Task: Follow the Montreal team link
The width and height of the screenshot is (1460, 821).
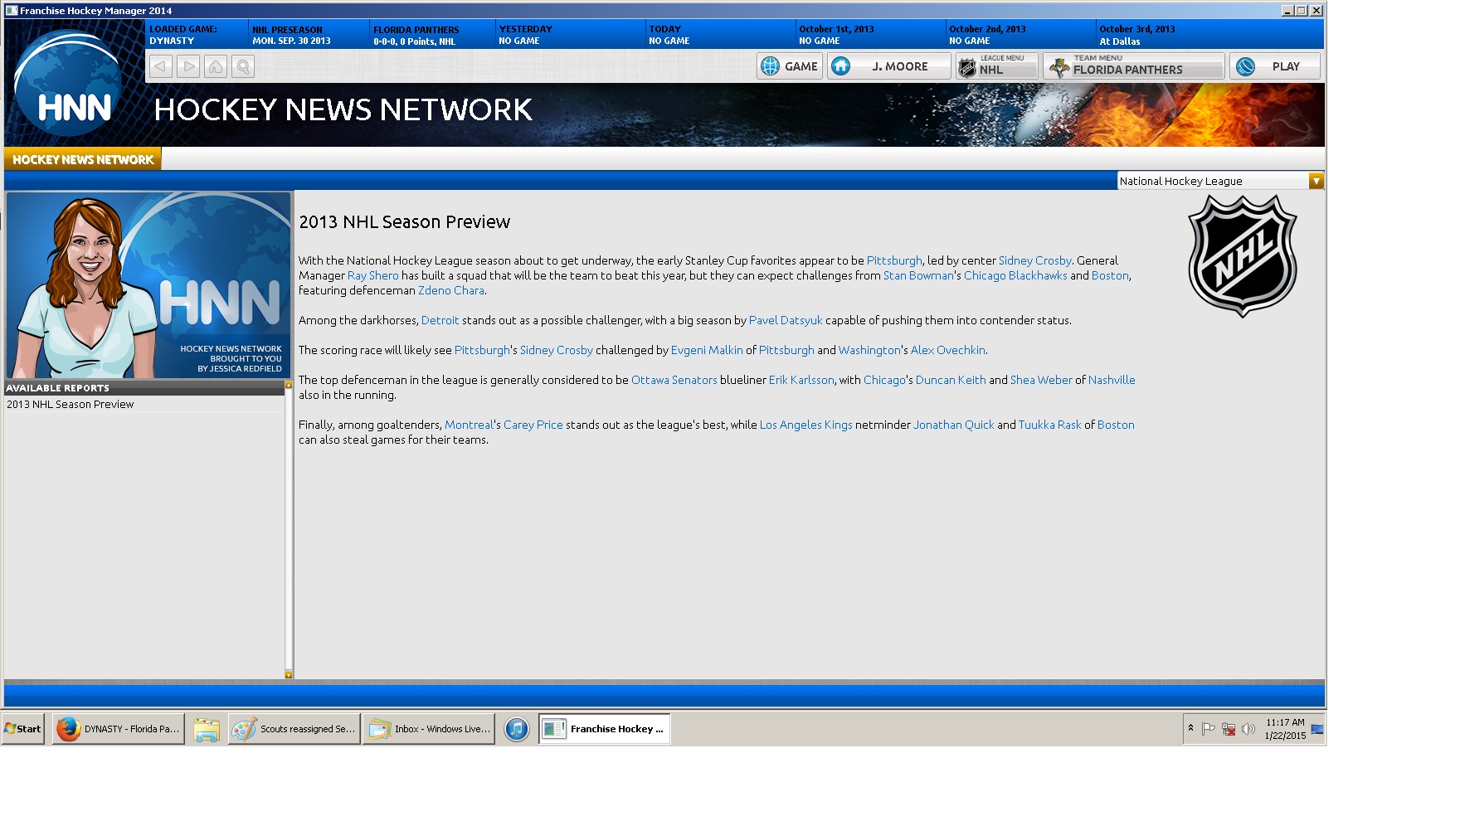Action: pyautogui.click(x=469, y=425)
